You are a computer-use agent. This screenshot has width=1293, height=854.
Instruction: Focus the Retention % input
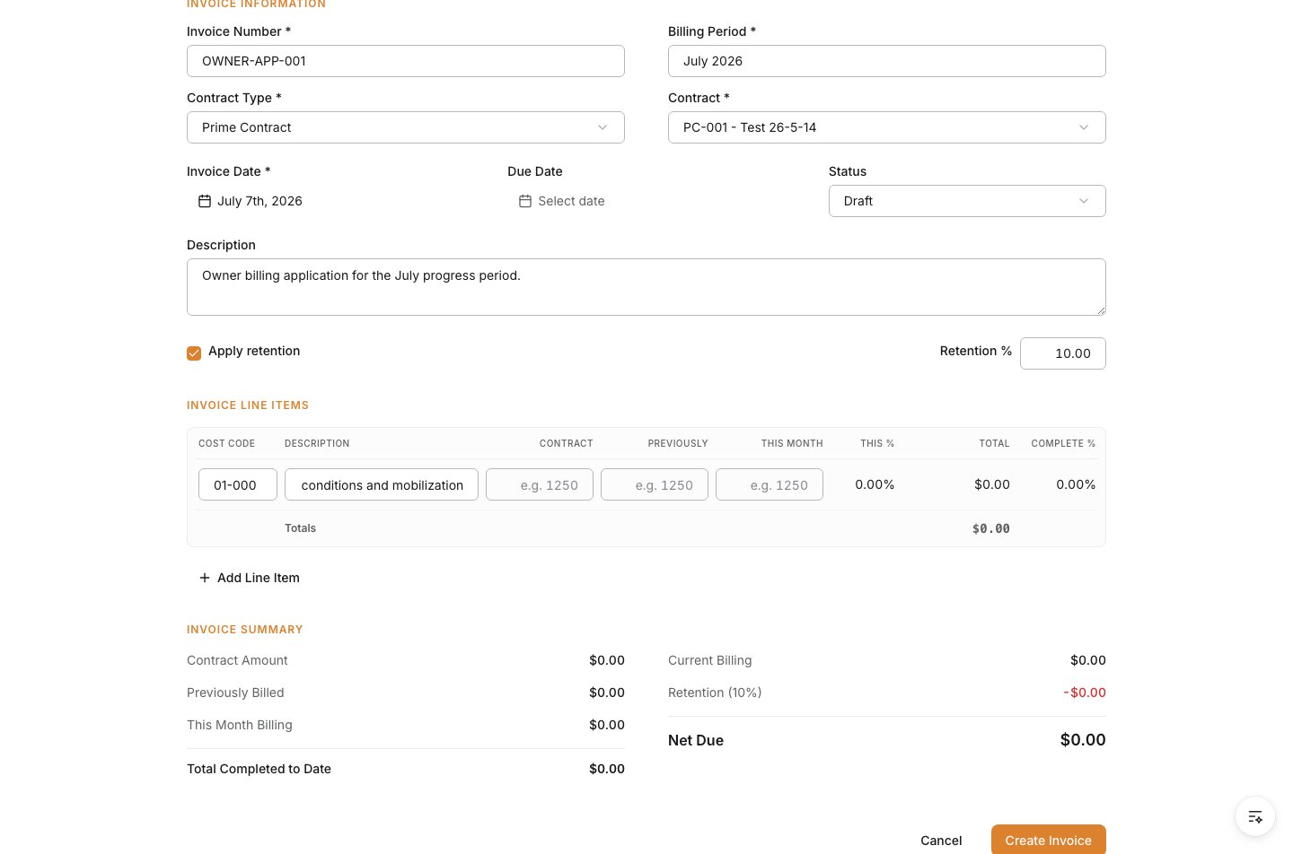point(1063,353)
